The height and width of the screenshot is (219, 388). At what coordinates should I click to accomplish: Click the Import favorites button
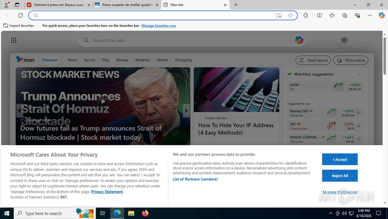click(19, 26)
